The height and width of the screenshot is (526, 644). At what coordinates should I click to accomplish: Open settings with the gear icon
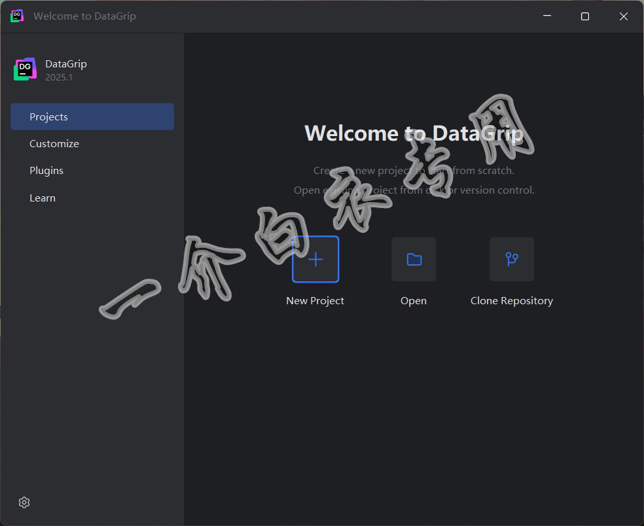(x=24, y=502)
